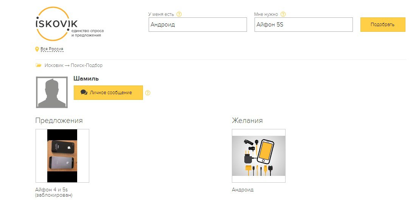Click the chat bubble icon on message button
Image resolution: width=410 pixels, height=205 pixels.
tap(84, 92)
